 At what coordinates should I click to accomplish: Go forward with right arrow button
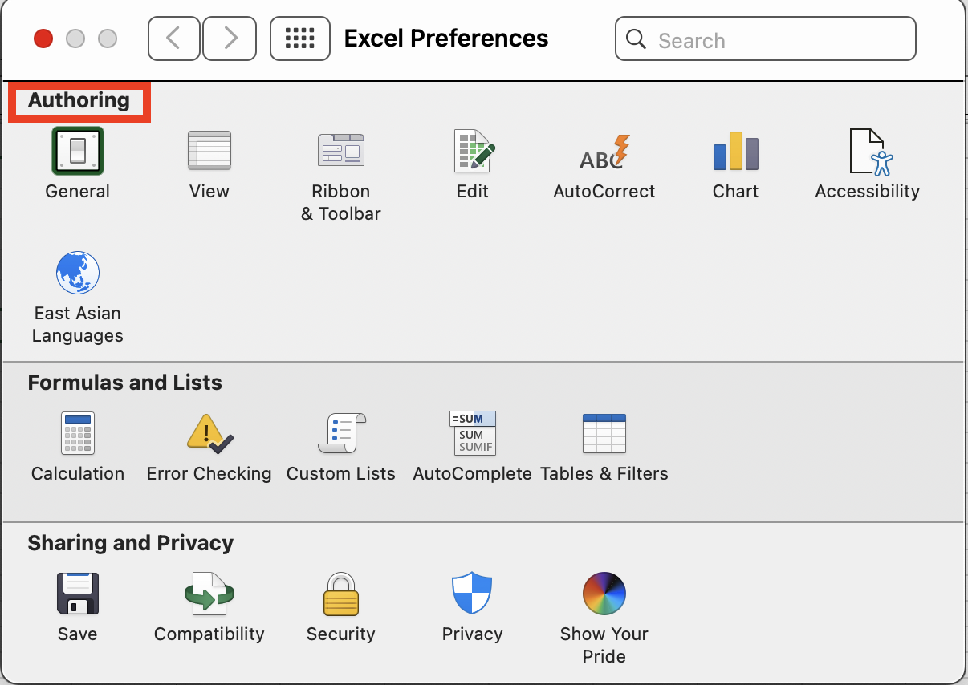(x=230, y=39)
